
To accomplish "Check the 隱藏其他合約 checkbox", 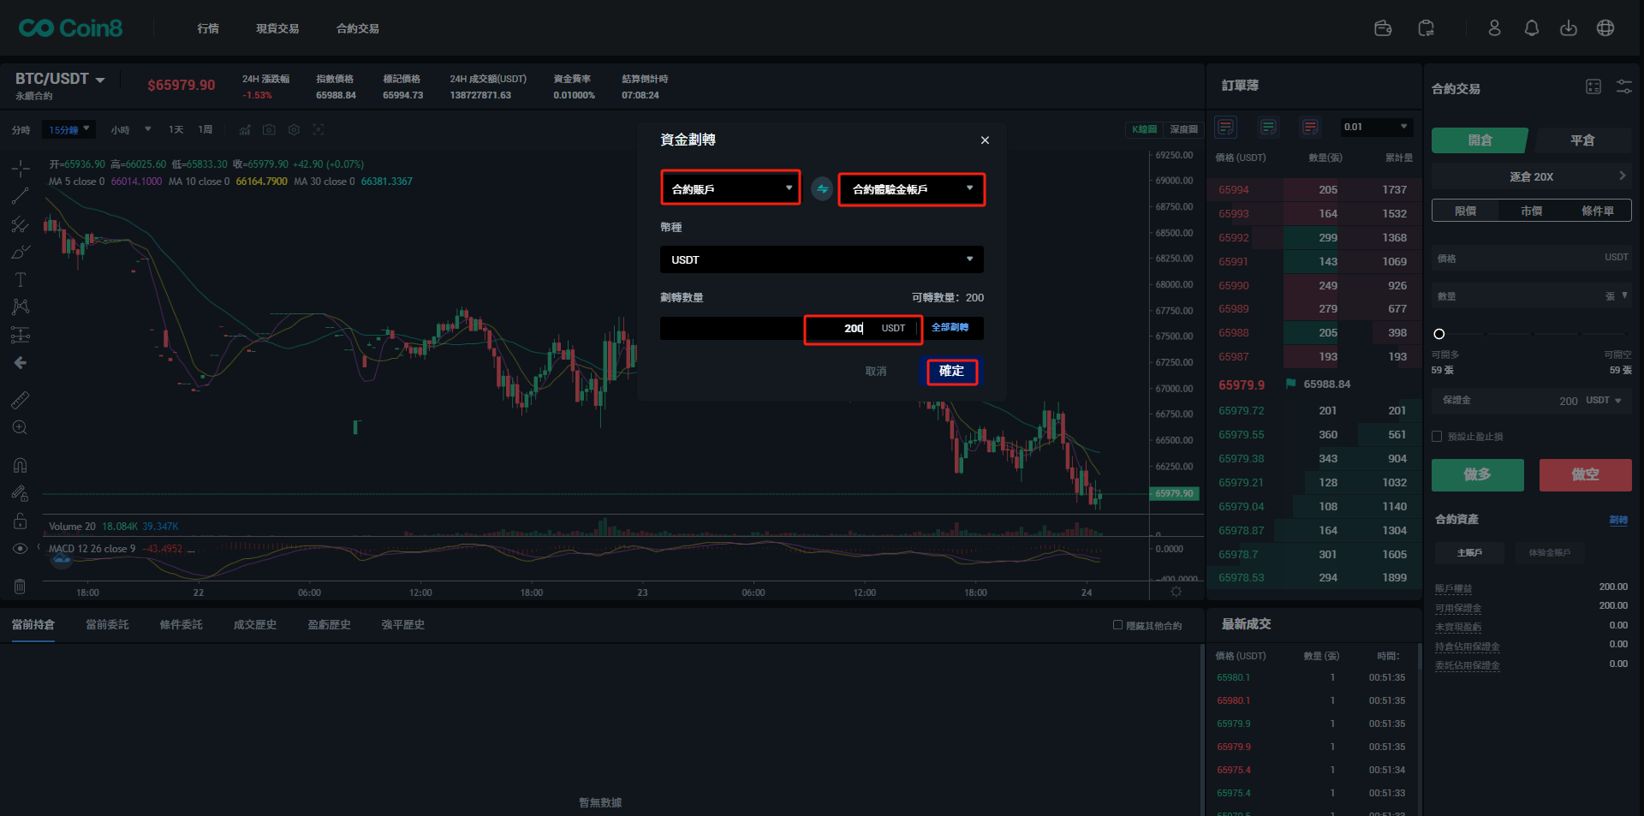I will 1117,625.
